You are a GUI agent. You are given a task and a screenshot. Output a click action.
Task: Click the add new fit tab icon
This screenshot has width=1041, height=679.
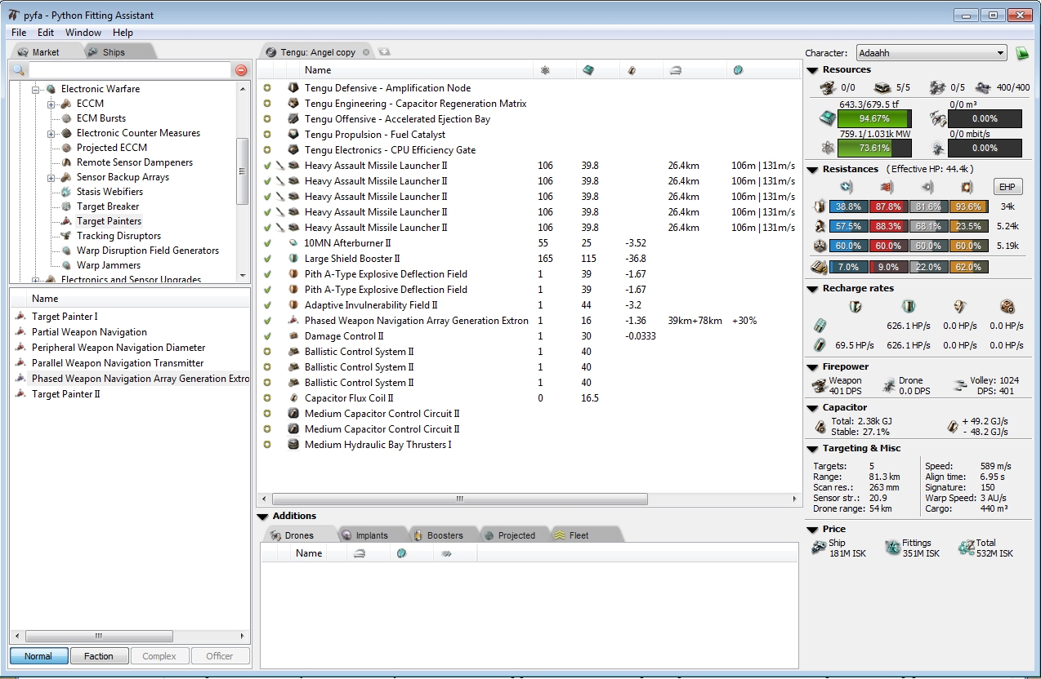[x=384, y=52]
